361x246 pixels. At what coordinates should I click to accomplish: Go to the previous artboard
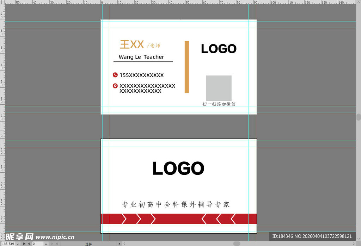click(x=29, y=244)
